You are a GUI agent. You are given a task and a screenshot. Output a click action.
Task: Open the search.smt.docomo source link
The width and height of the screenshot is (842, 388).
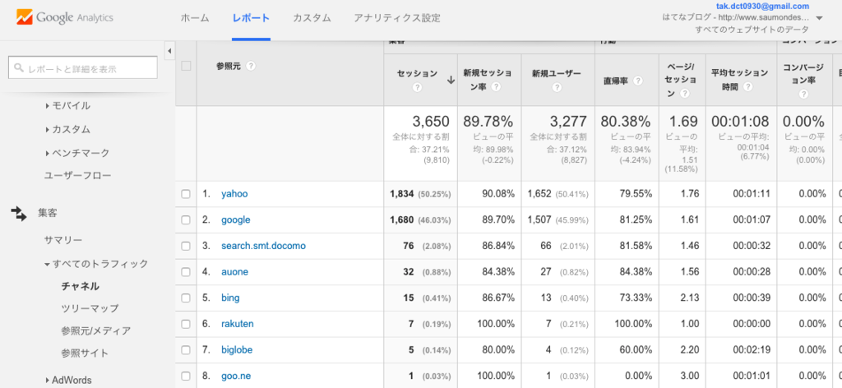click(263, 247)
